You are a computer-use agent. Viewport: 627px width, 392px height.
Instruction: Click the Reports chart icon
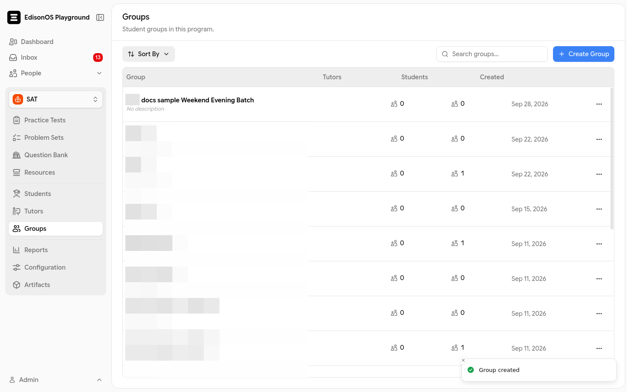tap(17, 250)
